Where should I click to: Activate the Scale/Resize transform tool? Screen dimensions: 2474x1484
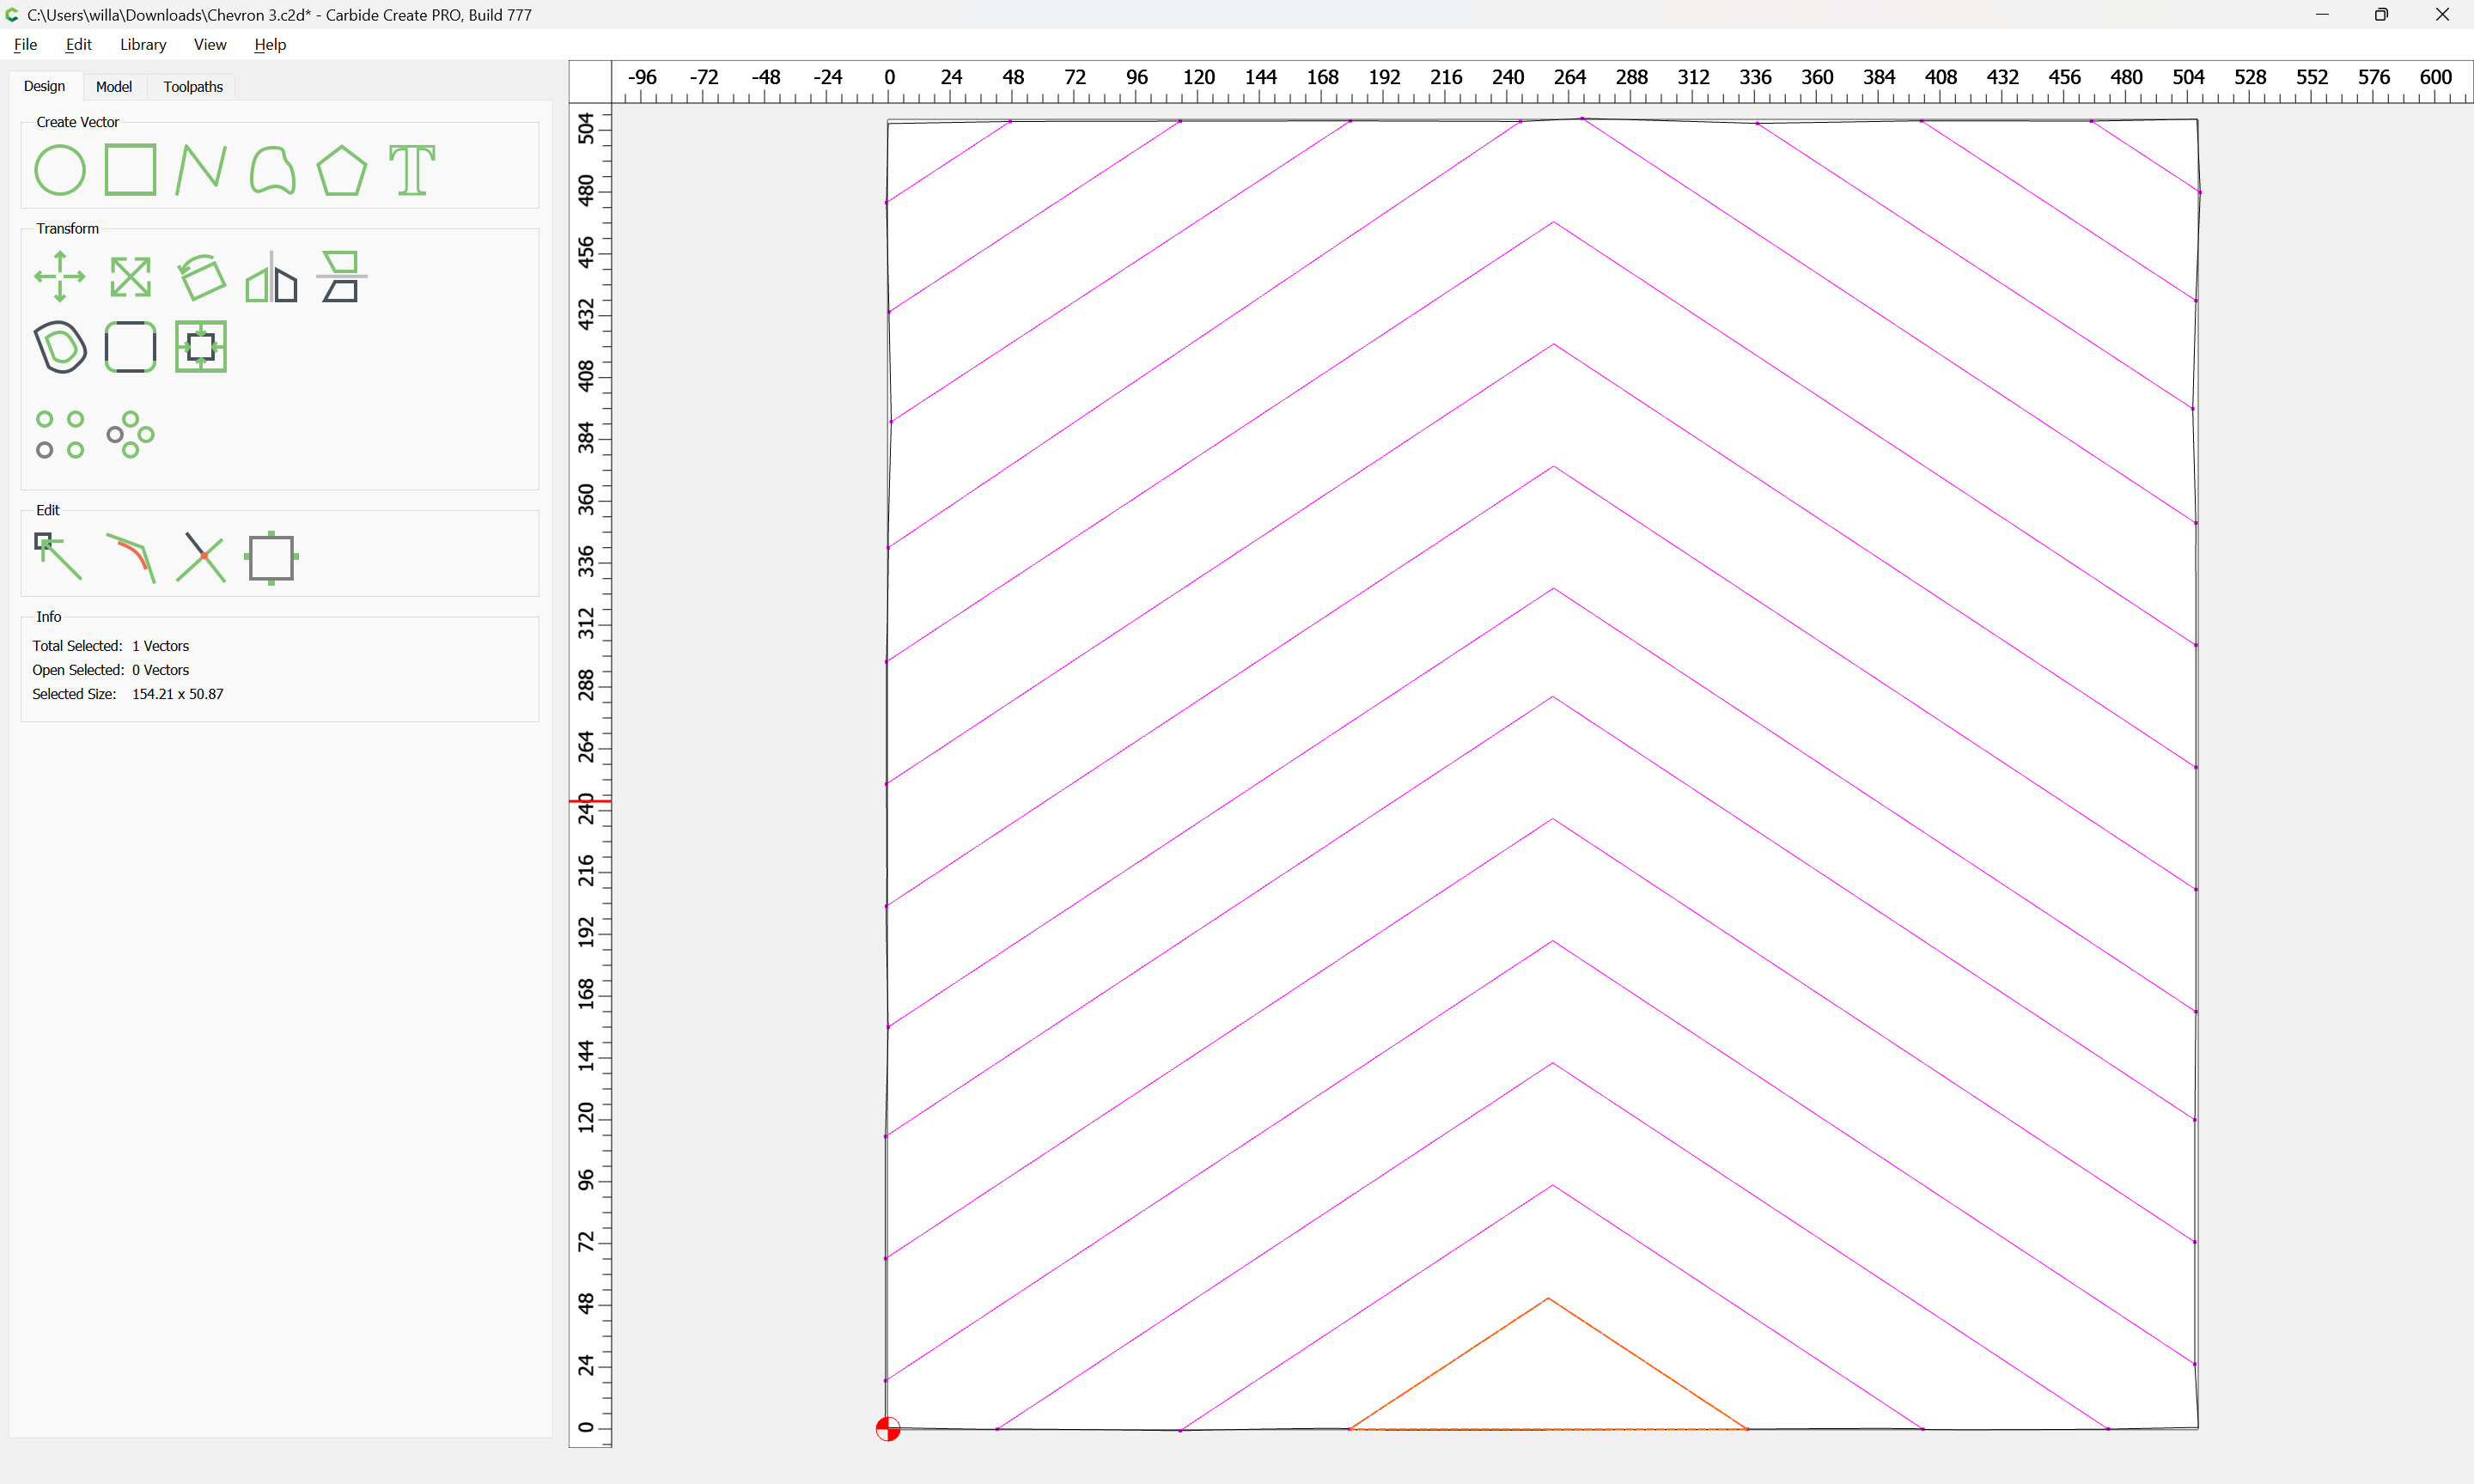[x=130, y=277]
